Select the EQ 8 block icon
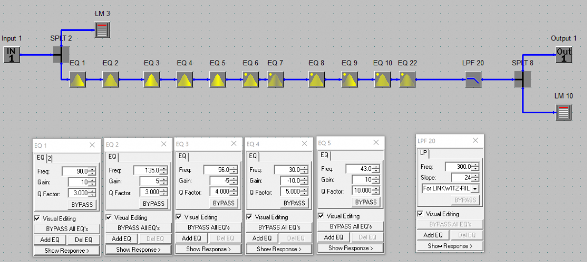Viewport: 587px width, 262px height. 316,80
